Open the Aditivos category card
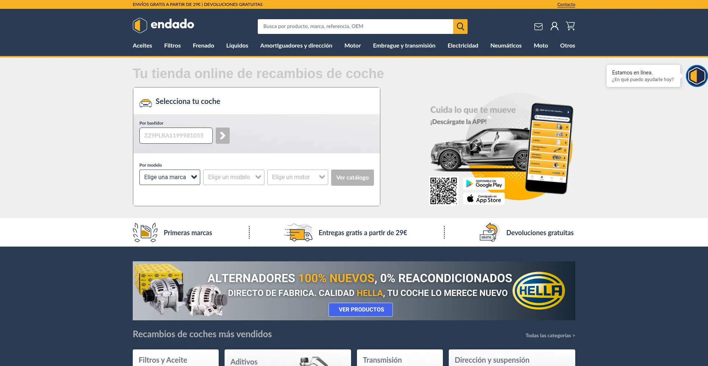Image resolution: width=708 pixels, height=366 pixels. coord(288,358)
